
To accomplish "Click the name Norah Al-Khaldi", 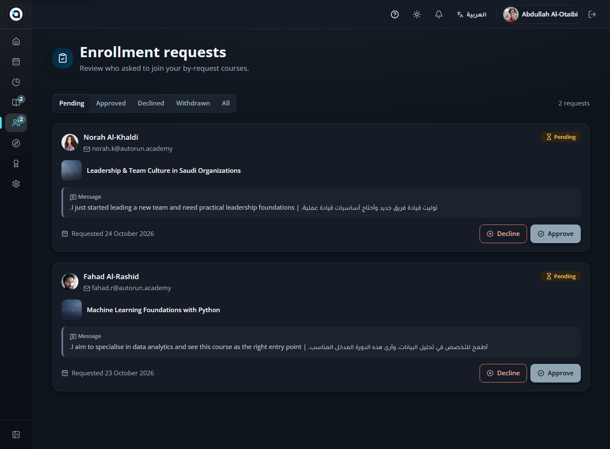I will point(111,137).
